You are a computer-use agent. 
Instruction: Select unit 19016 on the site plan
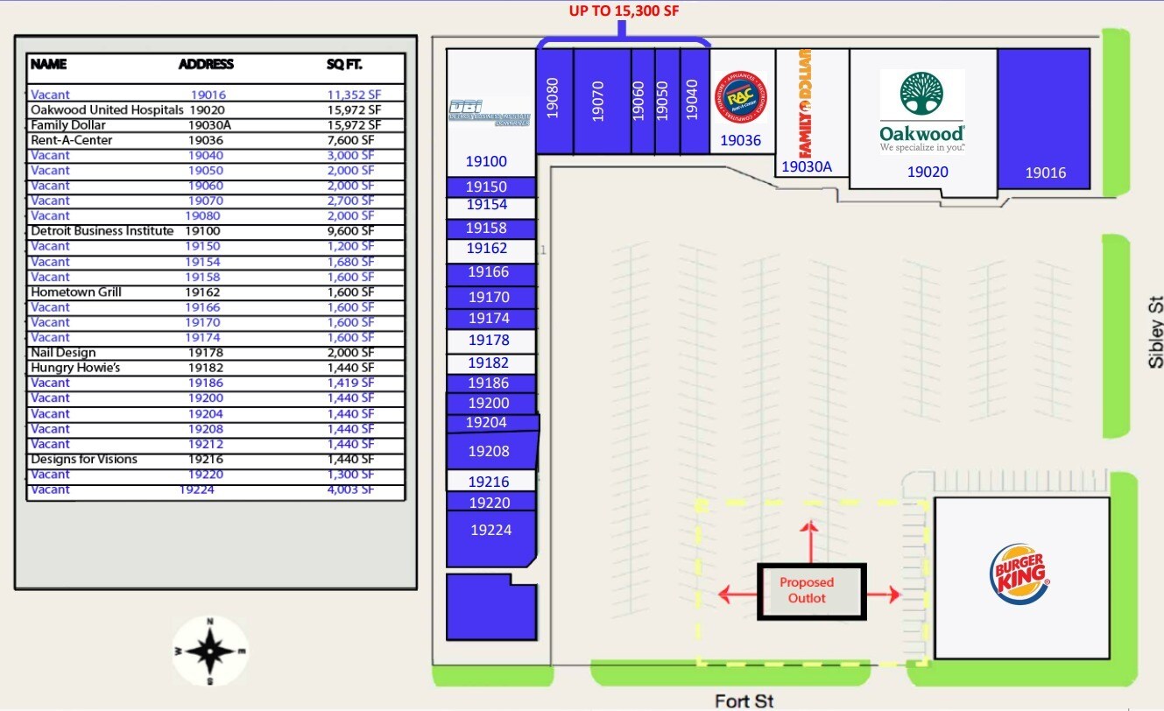click(x=1045, y=118)
